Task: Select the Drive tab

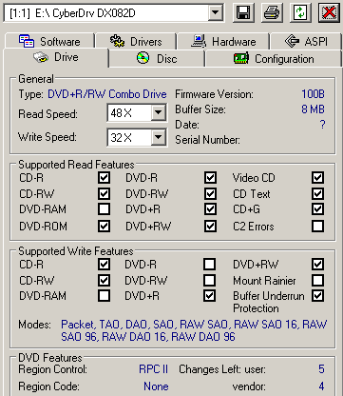Action: 56,57
